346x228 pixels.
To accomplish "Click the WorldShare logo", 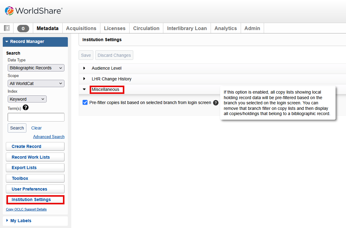I will pos(34,11).
